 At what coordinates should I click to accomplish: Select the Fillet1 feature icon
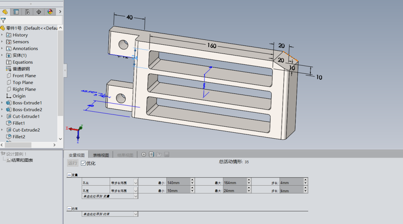(x=9, y=123)
